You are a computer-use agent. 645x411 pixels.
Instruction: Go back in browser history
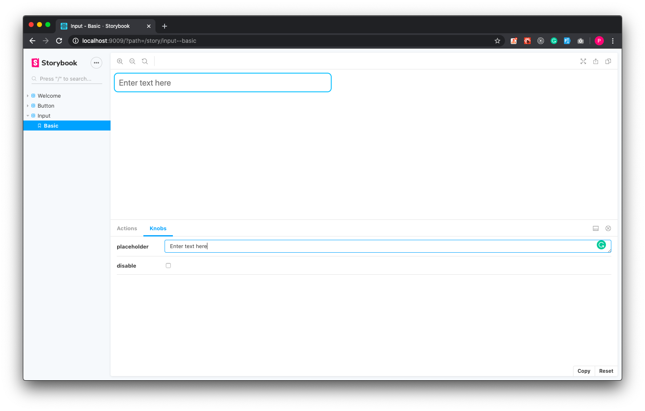(x=32, y=41)
